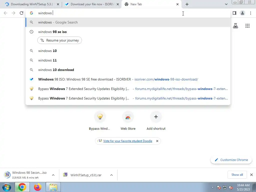The image size is (256, 192).
Task: Close the downloads bar
Action: click(251, 175)
